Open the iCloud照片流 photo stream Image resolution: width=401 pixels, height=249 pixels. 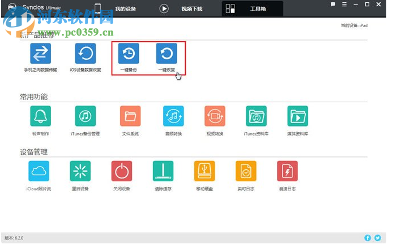click(39, 171)
